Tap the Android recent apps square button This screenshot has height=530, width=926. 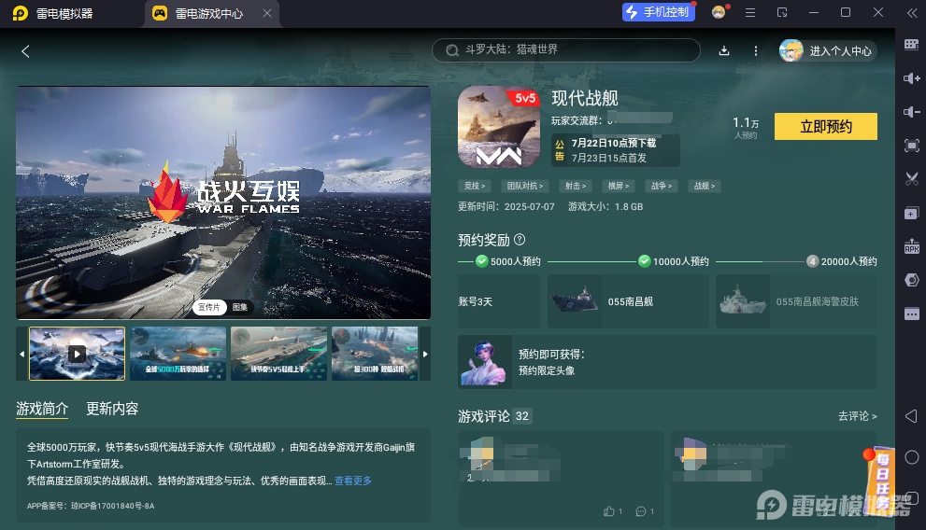pos(912,497)
